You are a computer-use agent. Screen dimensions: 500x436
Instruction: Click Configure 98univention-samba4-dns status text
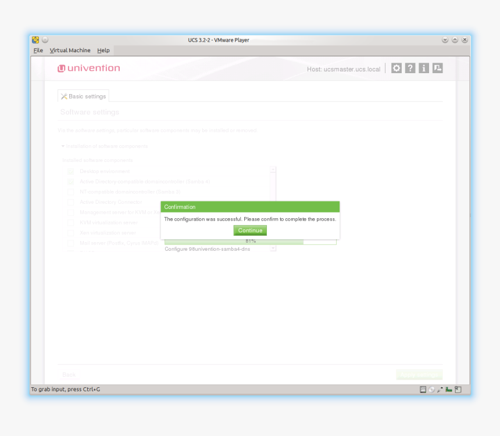tap(208, 249)
